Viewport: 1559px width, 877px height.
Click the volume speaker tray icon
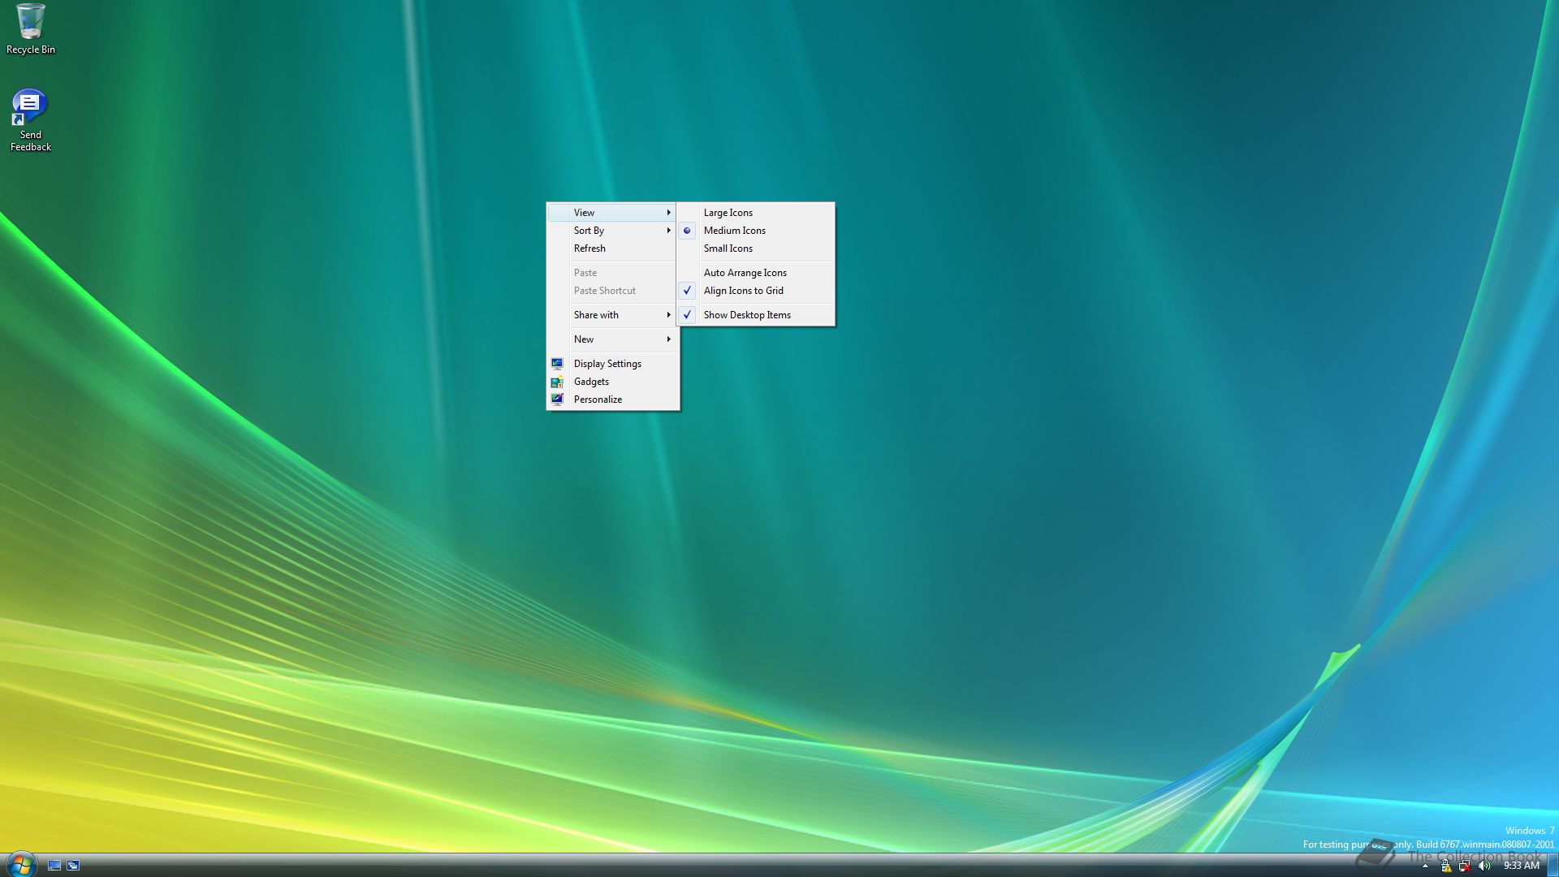pyautogui.click(x=1484, y=866)
